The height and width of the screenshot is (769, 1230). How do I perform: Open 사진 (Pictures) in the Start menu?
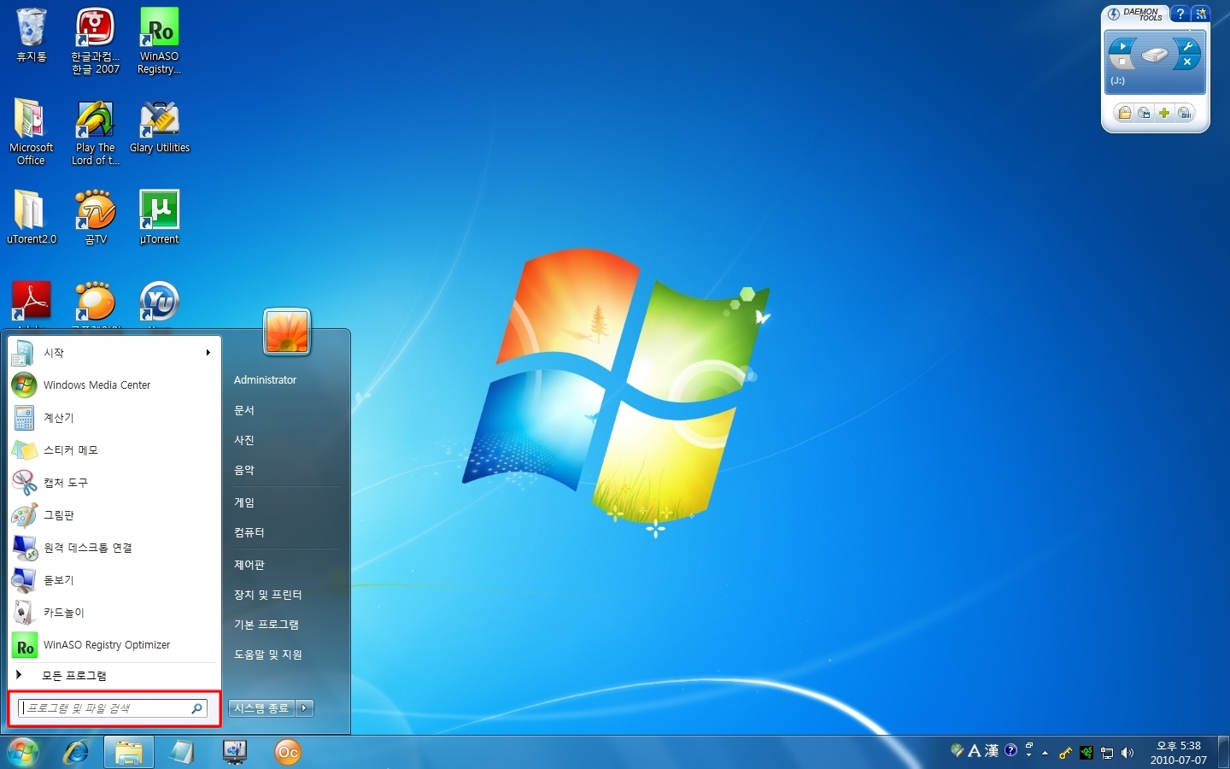coord(286,440)
